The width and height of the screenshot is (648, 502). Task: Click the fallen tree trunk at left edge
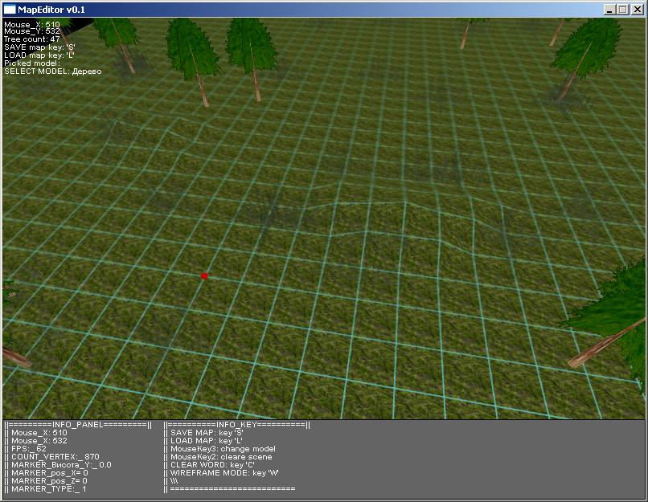pyautogui.click(x=14, y=356)
